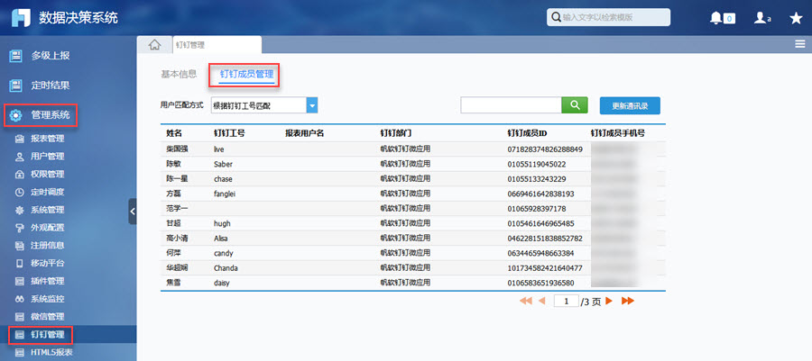Open 微信管理 in the sidebar

(x=48, y=317)
